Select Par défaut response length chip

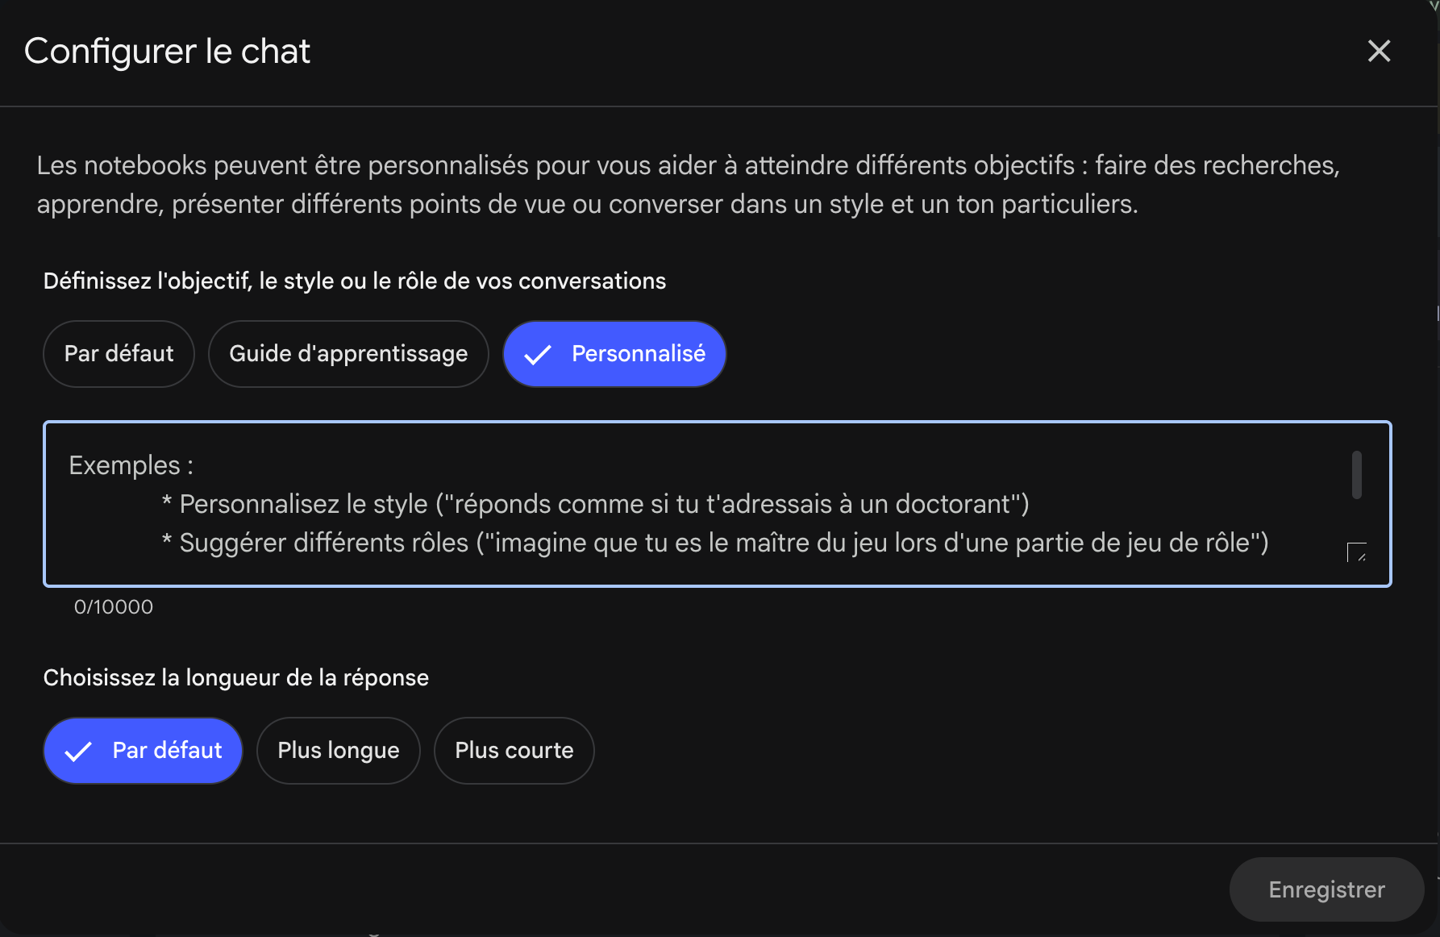pos(143,751)
